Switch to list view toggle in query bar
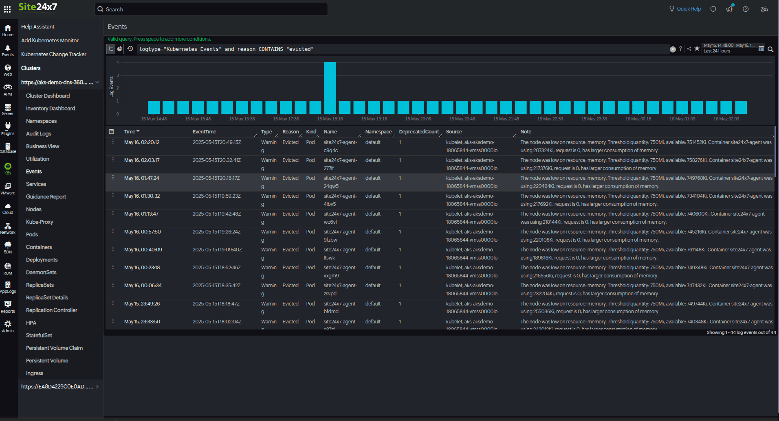The image size is (779, 421). tap(111, 49)
